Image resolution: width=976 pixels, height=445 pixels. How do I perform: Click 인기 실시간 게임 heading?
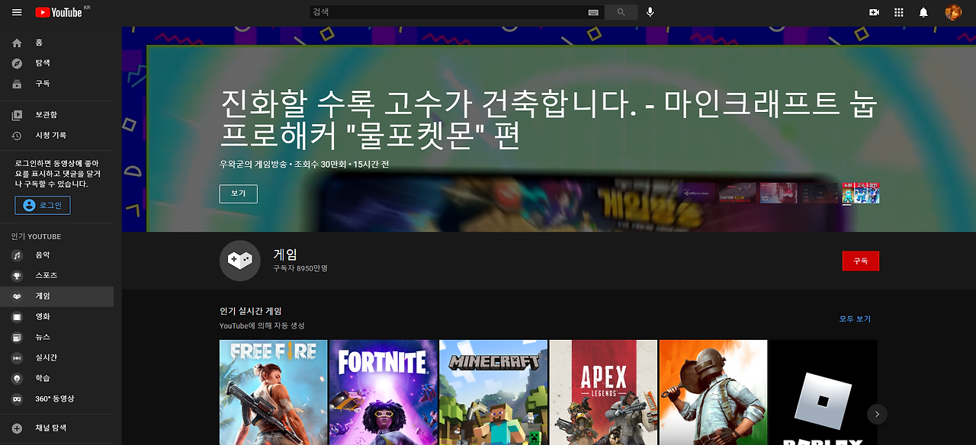coord(250,311)
